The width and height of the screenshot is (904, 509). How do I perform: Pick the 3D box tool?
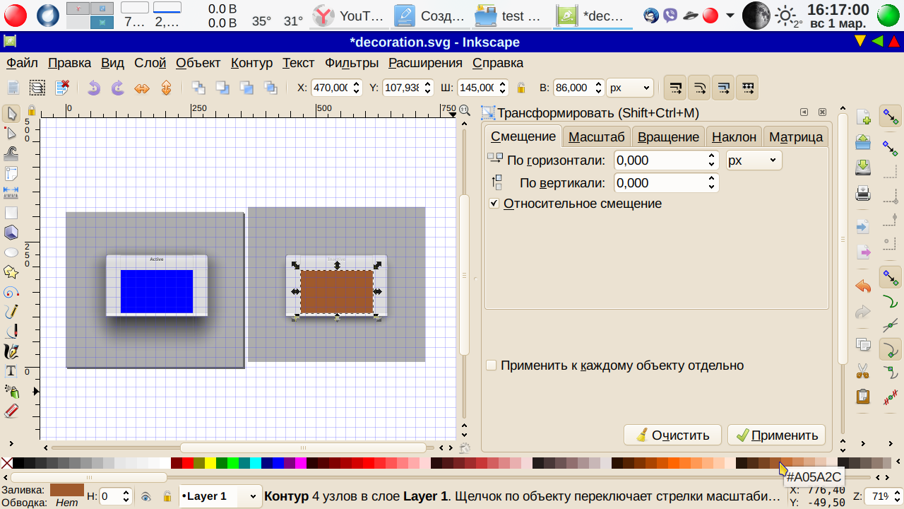pos(11,232)
